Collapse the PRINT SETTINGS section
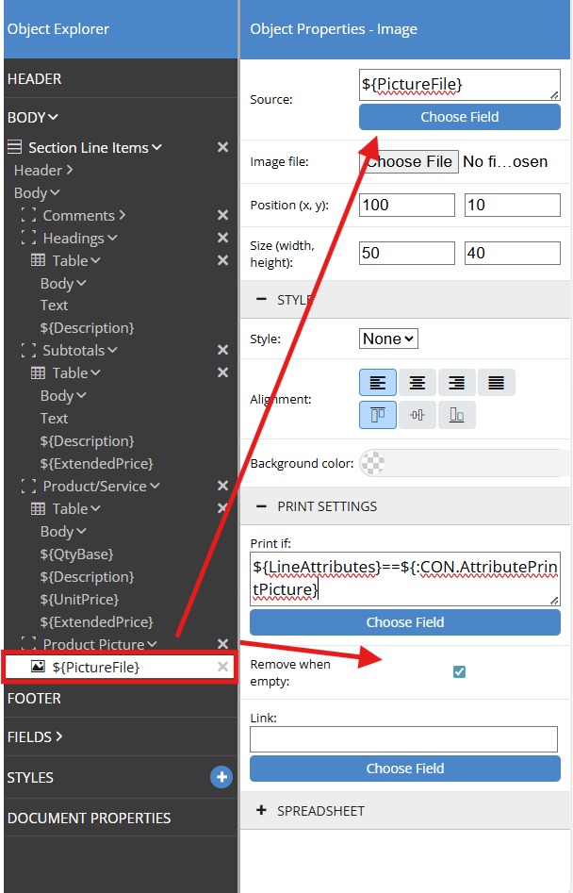Image resolution: width=573 pixels, height=893 pixels. point(261,505)
